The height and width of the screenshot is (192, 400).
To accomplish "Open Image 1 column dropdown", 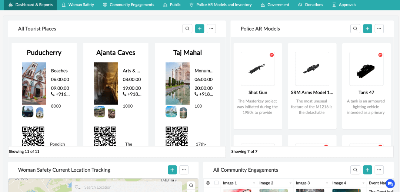I will point(254,183).
